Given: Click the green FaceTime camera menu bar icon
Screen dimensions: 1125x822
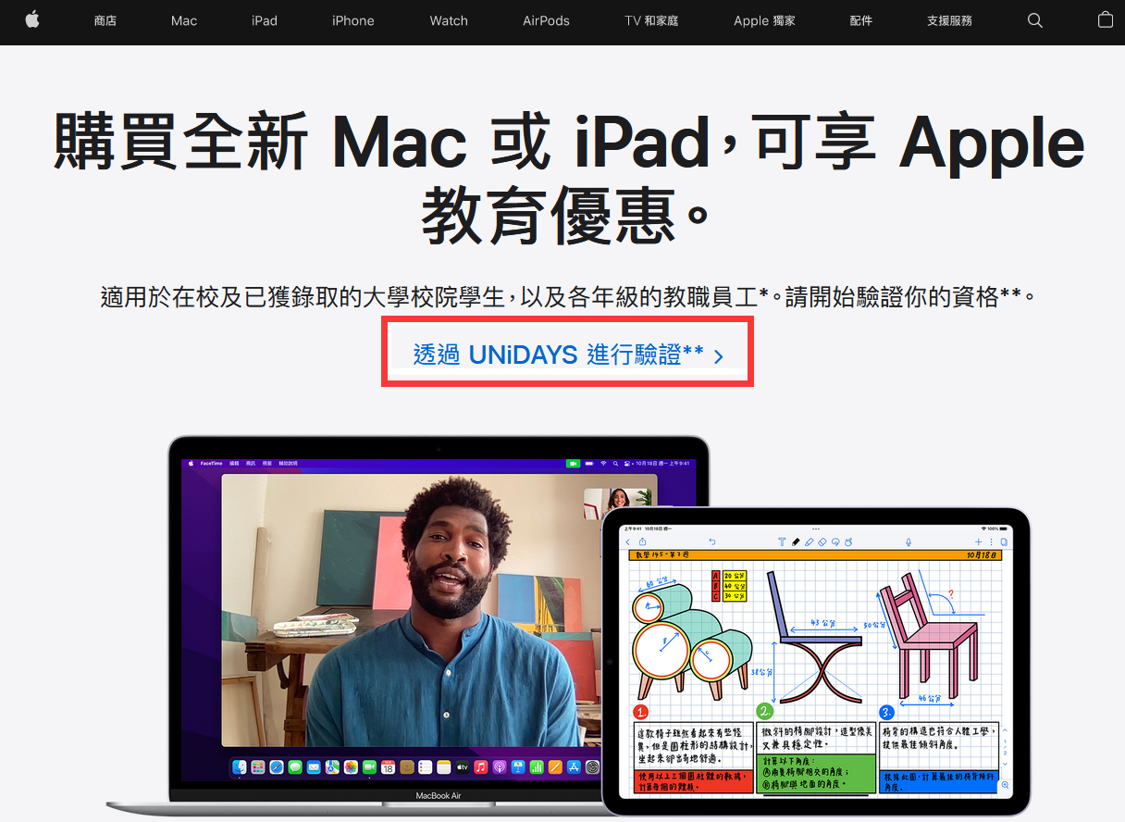Looking at the screenshot, I should (573, 462).
